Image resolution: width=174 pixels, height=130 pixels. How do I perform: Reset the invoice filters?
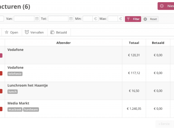[x=150, y=19]
